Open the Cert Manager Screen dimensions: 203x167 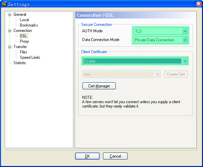pyautogui.click(x=99, y=86)
